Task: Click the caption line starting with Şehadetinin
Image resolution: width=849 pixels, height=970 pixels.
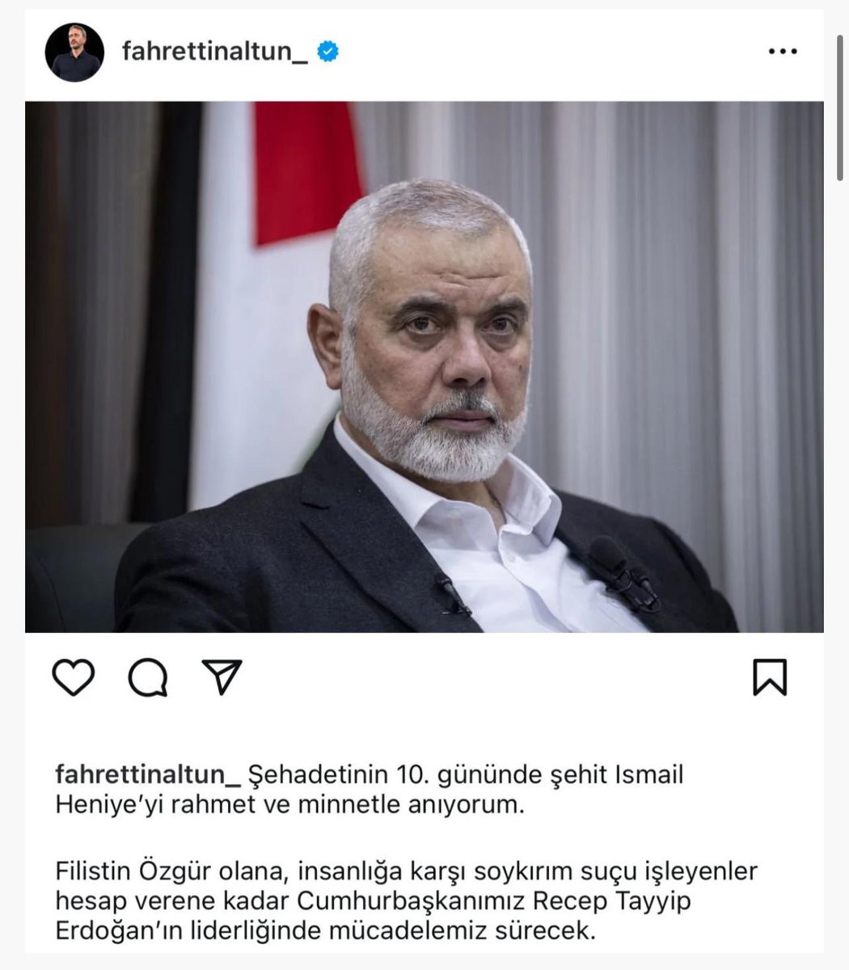Action: coord(463,774)
